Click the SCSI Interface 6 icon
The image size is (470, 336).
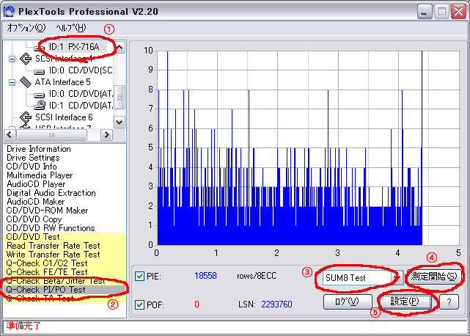click(26, 117)
